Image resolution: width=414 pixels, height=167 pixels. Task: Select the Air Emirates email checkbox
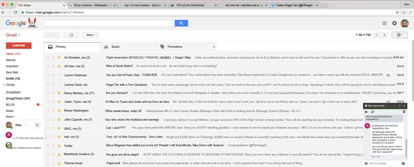48,57
